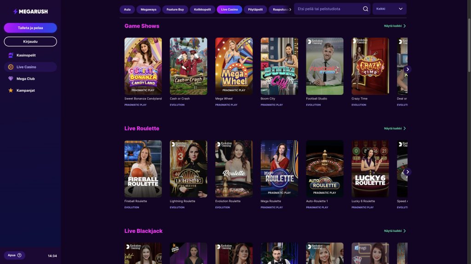
Task: Click the Crazy Time title text
Action: pos(359,99)
